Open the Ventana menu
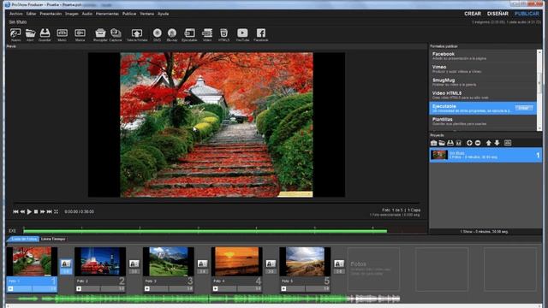 (x=146, y=14)
